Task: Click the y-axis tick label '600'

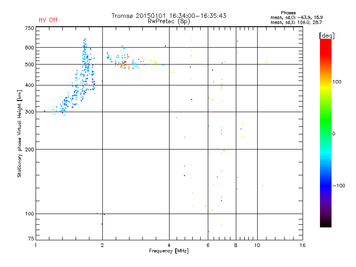Action: (29, 48)
